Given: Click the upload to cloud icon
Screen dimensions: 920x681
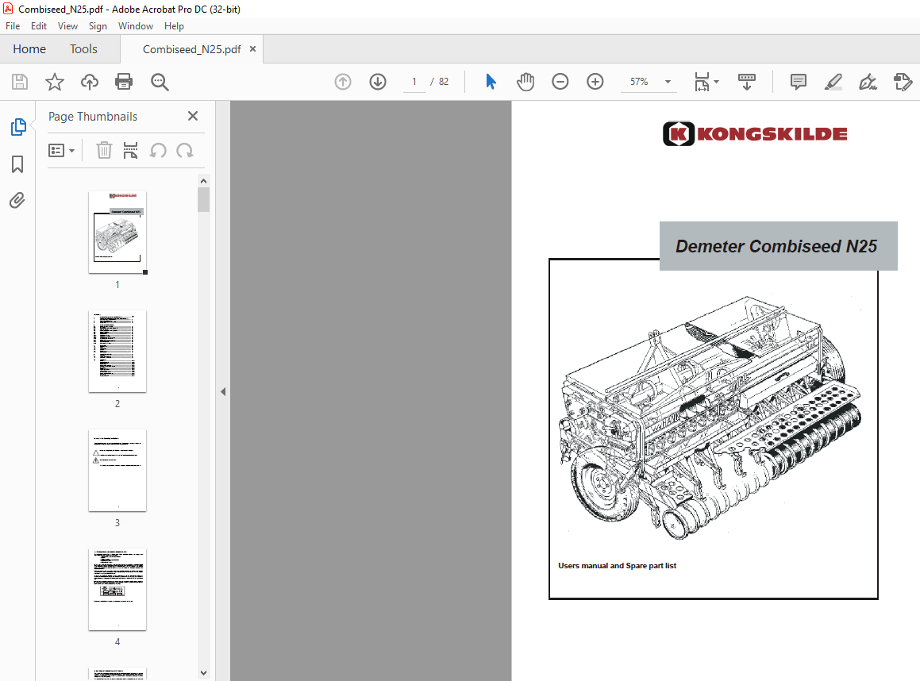Looking at the screenshot, I should click(x=89, y=82).
